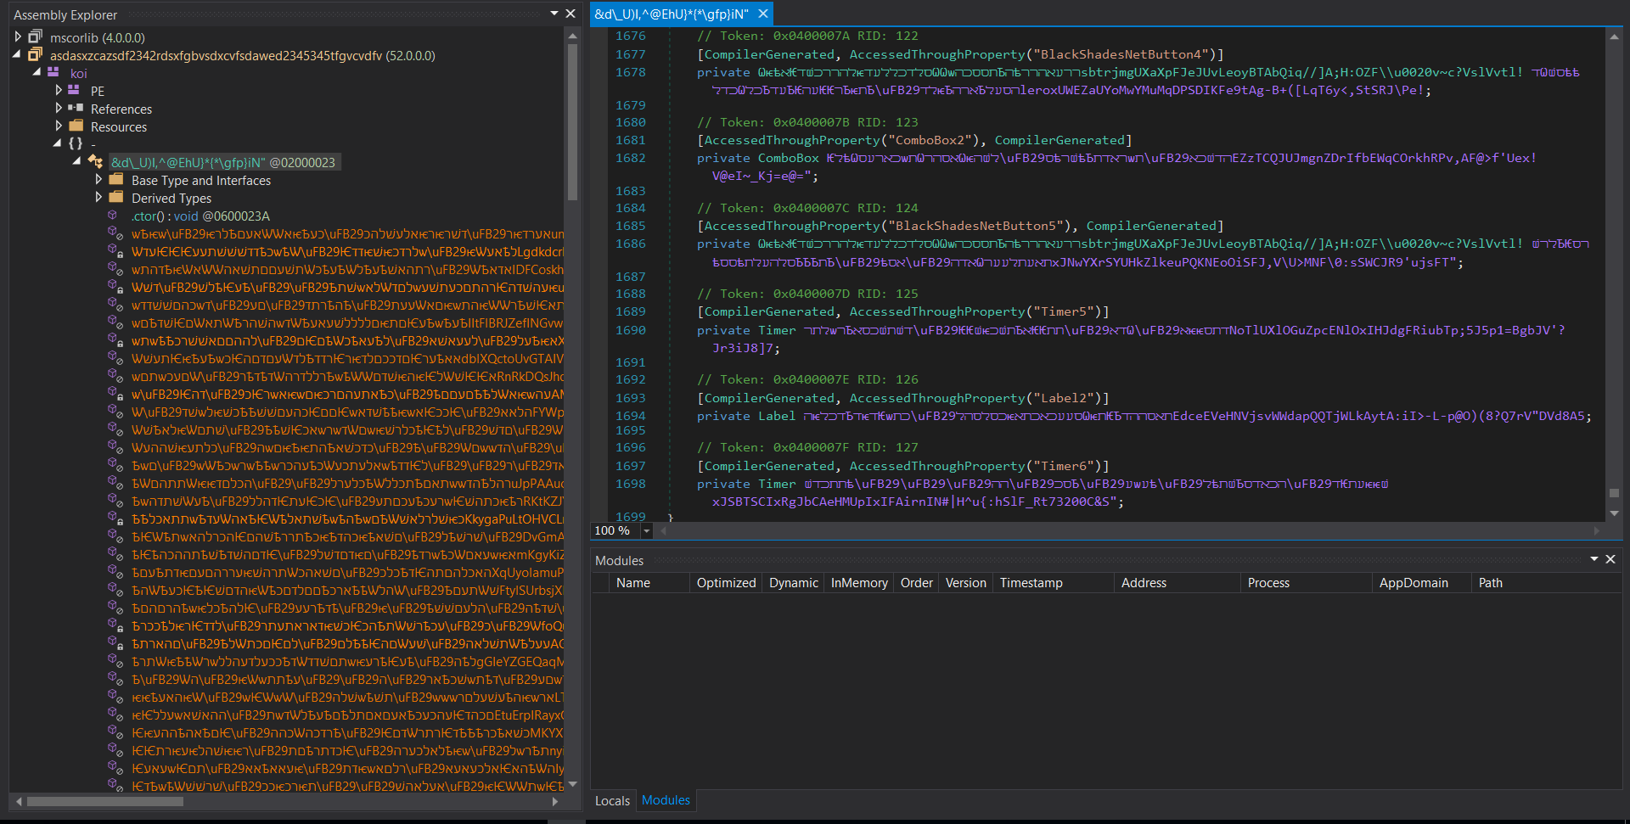Select the References tree item
Image resolution: width=1630 pixels, height=824 pixels.
click(x=121, y=109)
